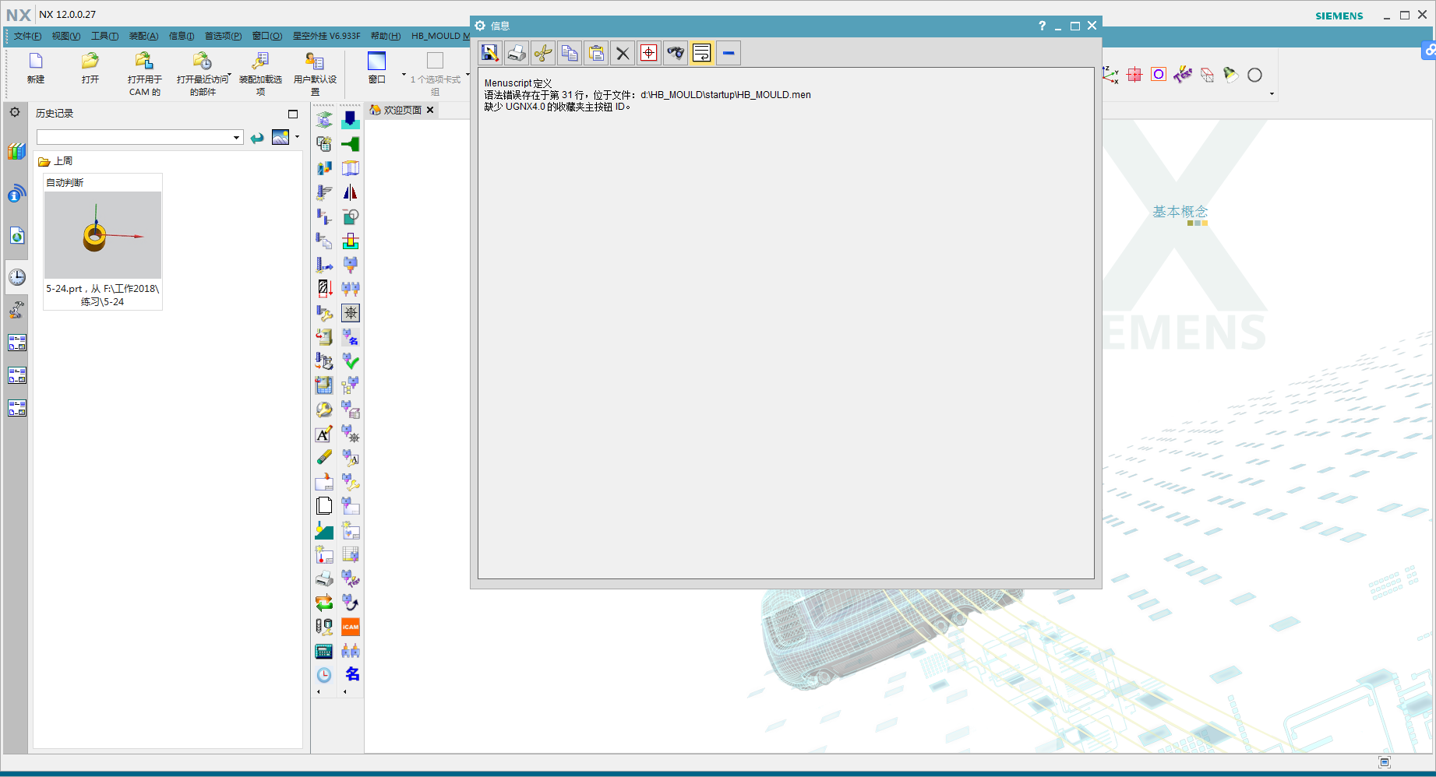Collapse the 上周 folder group
The height and width of the screenshot is (777, 1436).
(x=44, y=161)
